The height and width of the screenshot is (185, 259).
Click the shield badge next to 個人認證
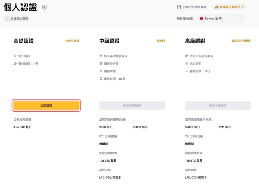[x=44, y=7]
